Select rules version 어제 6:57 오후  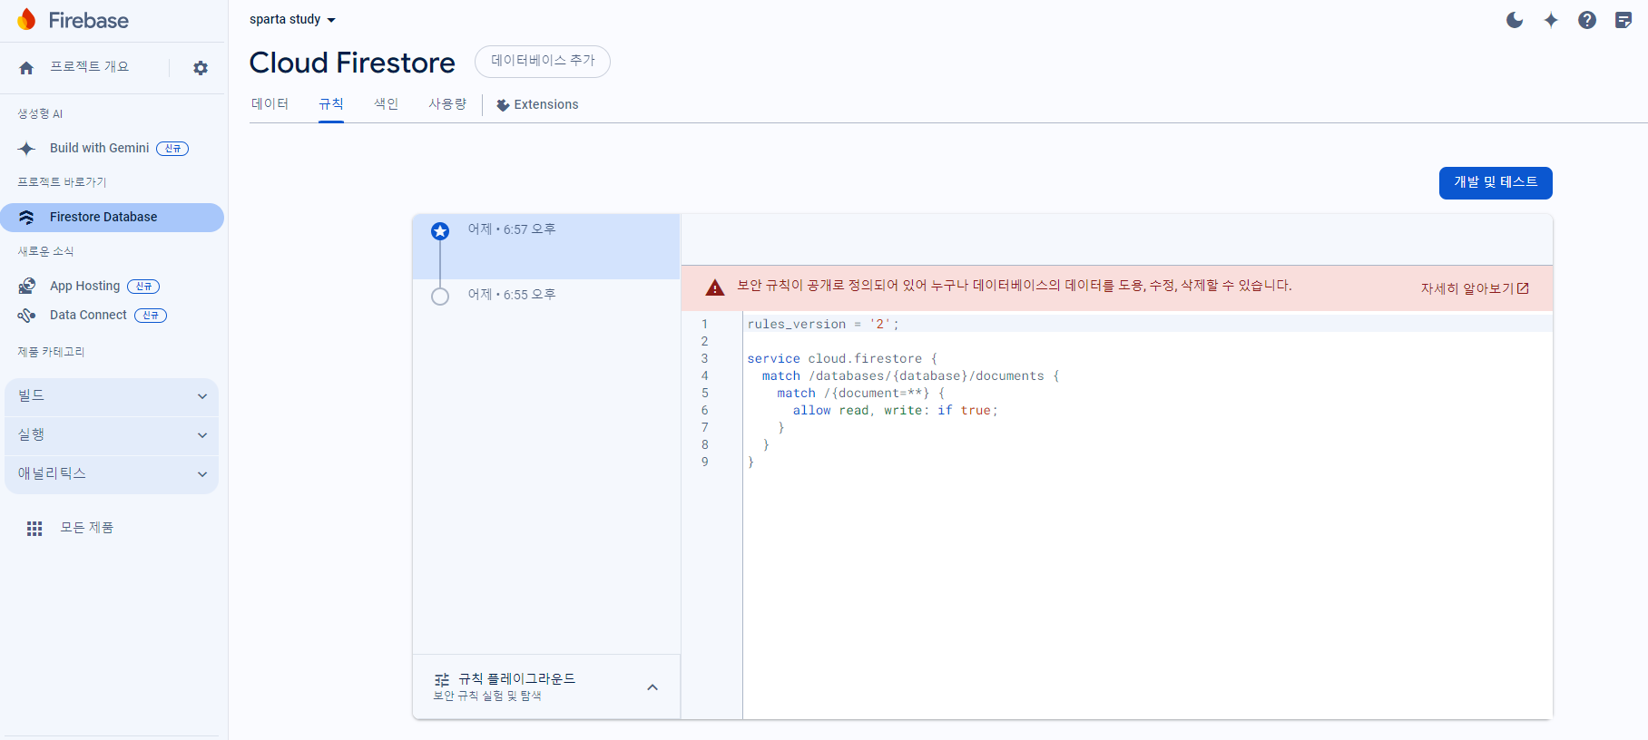546,247
